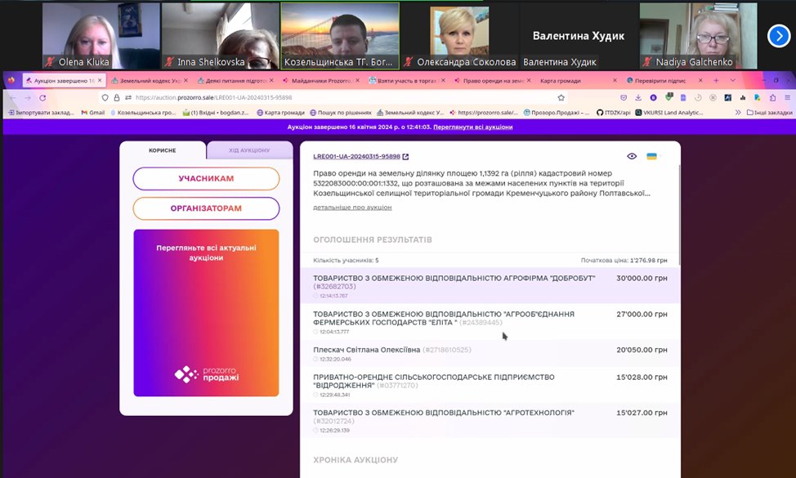This screenshot has height=478, width=796.
Task: Open the 'Перегляньте всі актуальні аукціони' banner
Action: coord(206,313)
